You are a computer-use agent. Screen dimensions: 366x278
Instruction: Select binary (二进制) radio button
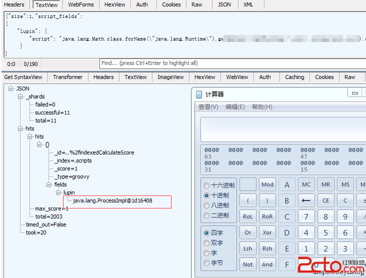(206, 215)
